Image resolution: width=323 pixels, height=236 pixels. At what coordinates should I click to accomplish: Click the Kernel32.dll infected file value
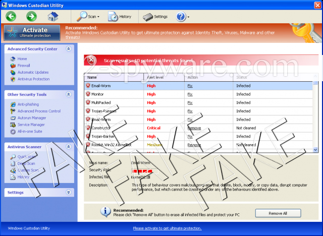(x=140, y=178)
